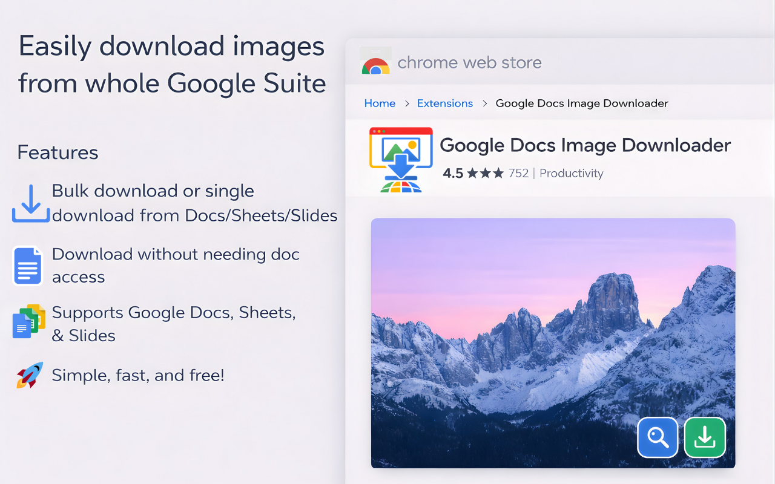The width and height of the screenshot is (775, 484).
Task: Click the 752 ratings count
Action: tap(518, 174)
